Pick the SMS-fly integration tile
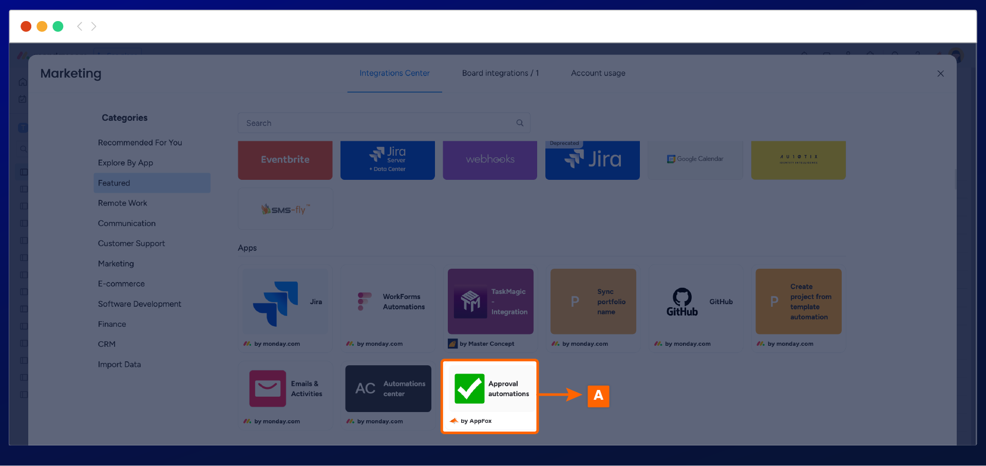Image resolution: width=986 pixels, height=466 pixels. (x=285, y=209)
